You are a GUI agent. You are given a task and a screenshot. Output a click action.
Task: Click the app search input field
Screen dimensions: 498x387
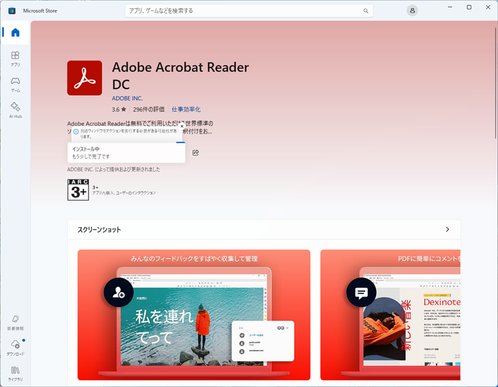(243, 11)
